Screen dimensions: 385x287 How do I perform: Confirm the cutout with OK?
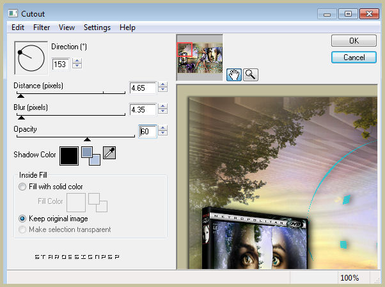tap(354, 40)
